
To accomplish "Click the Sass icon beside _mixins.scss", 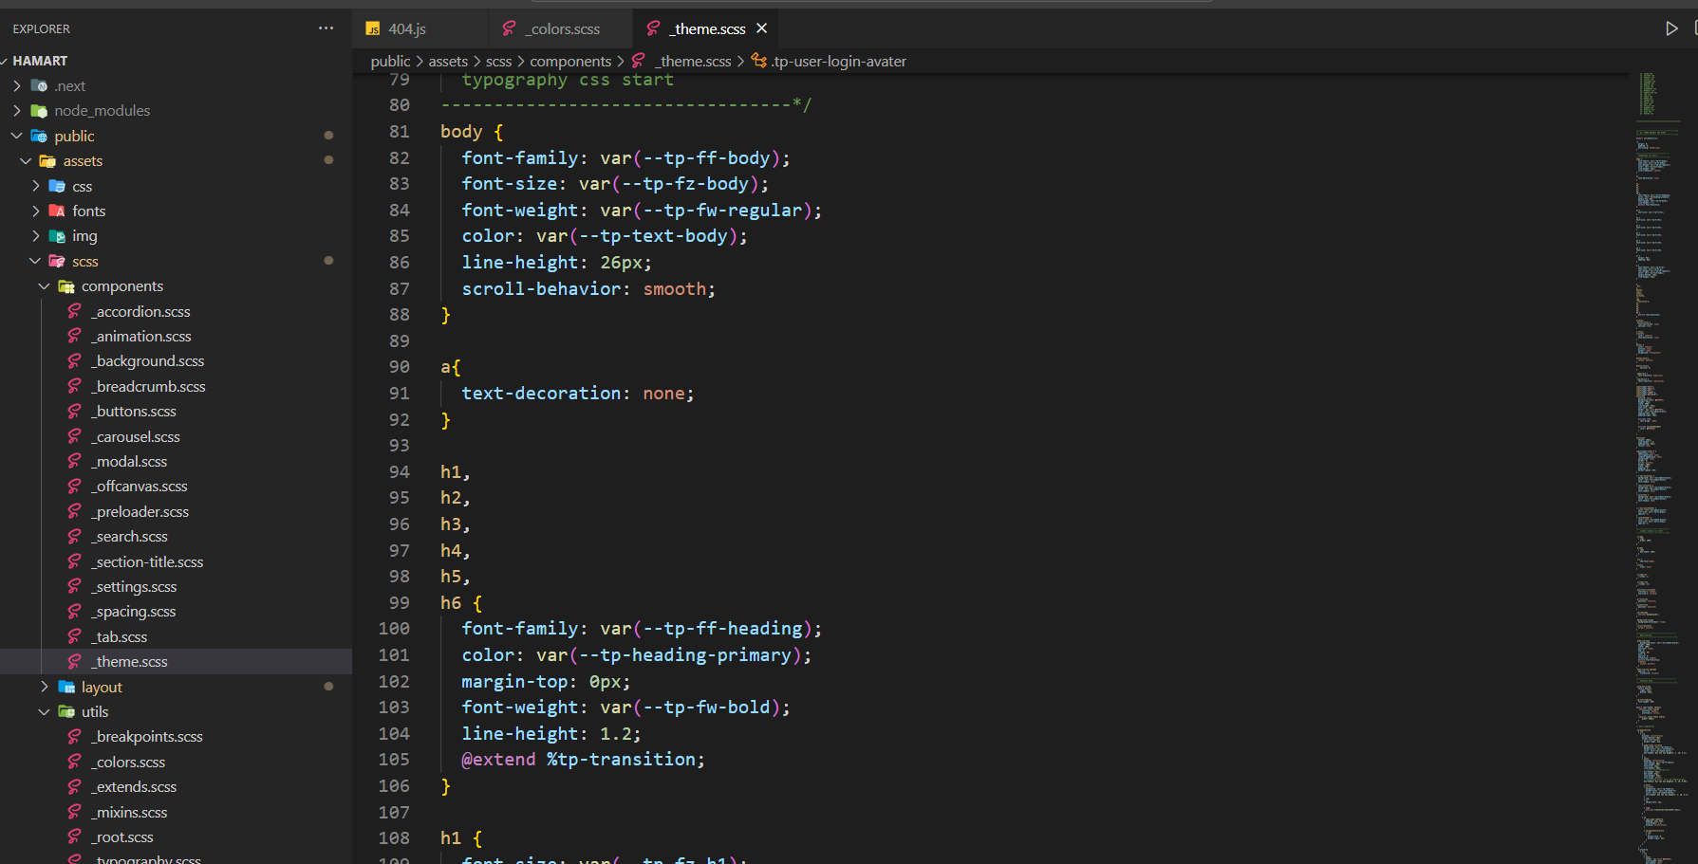I will click(x=74, y=812).
